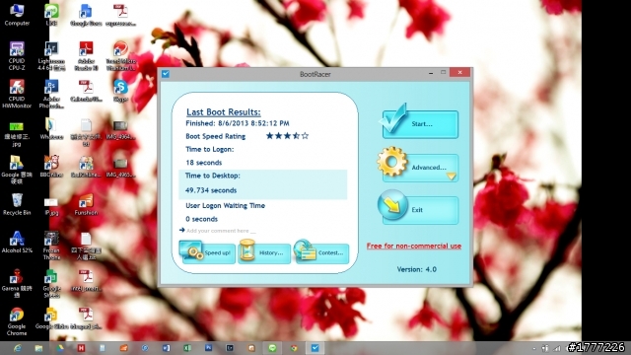Screen dimensions: 631x355
Task: Open the Skype desktop shortcut
Action: click(x=120, y=90)
